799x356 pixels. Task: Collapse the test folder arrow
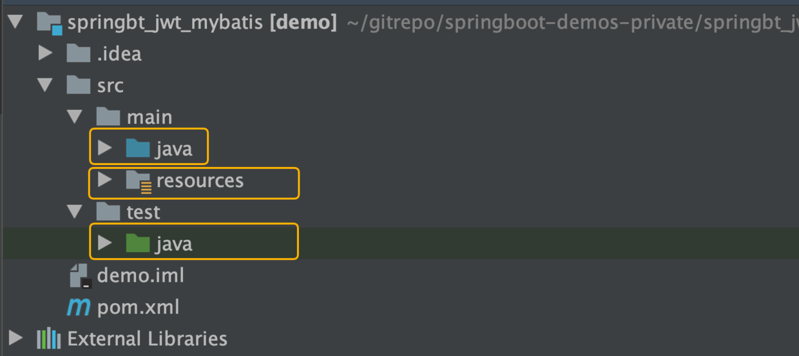[75, 212]
